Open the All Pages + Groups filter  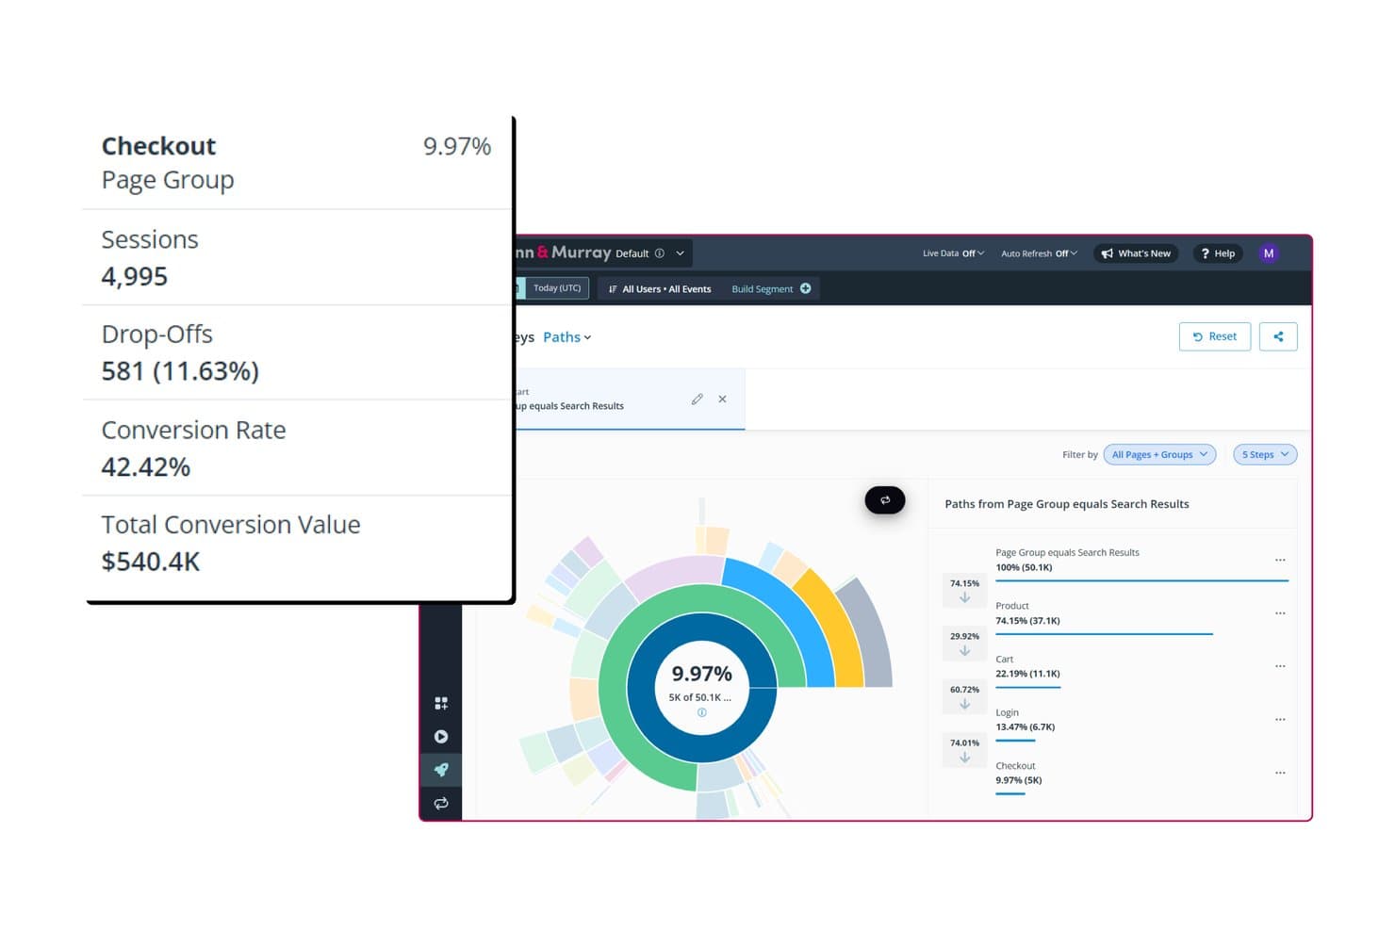(1159, 455)
